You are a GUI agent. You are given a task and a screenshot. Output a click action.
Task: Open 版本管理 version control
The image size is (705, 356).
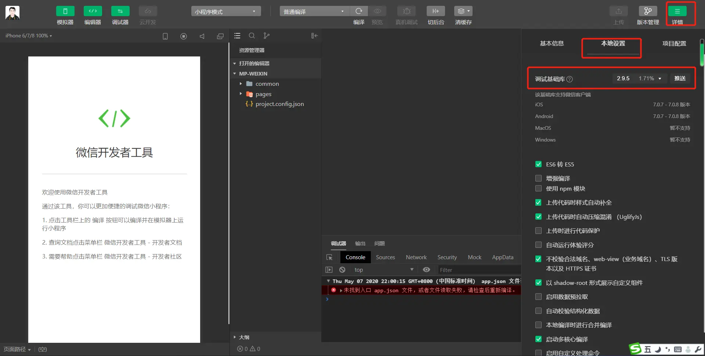(648, 11)
